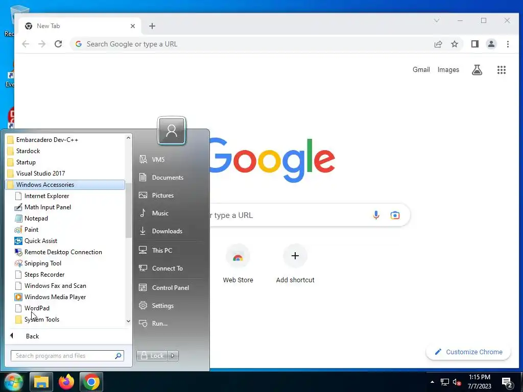523x392 pixels.
Task: Open the Web Store shortcut
Action: (238, 264)
